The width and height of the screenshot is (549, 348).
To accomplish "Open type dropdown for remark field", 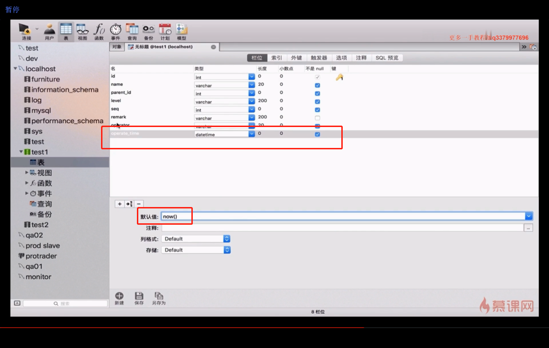I will [251, 118].
